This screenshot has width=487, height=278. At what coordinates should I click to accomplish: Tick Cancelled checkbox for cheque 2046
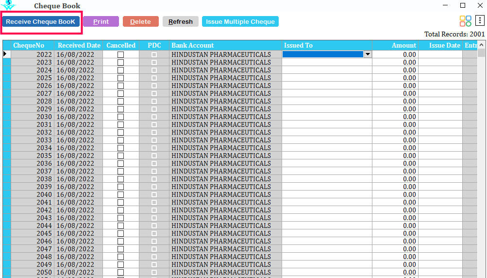pyautogui.click(x=120, y=242)
